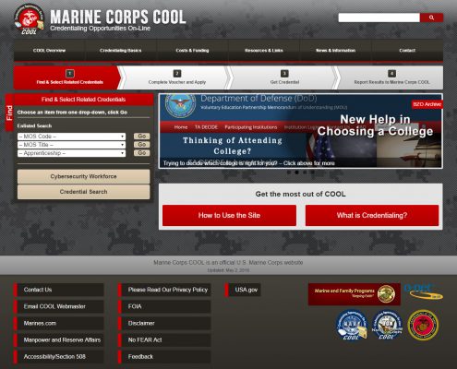Expand the MOS Code dropdown
Image resolution: width=457 pixels, height=369 pixels.
[x=71, y=137]
